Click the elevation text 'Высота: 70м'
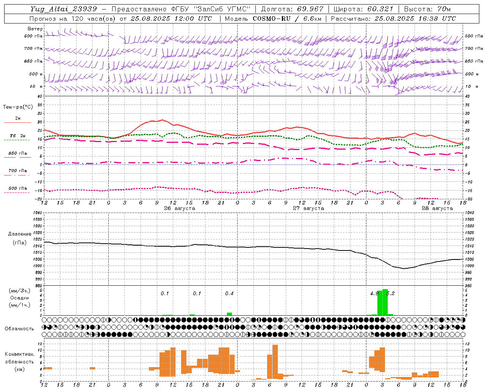The image size is (485, 388). pyautogui.click(x=427, y=9)
